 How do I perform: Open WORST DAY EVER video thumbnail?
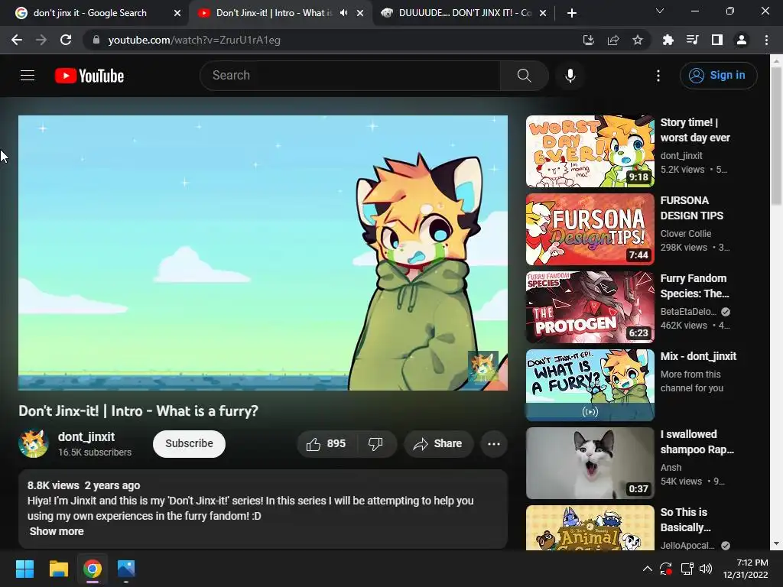pyautogui.click(x=590, y=151)
